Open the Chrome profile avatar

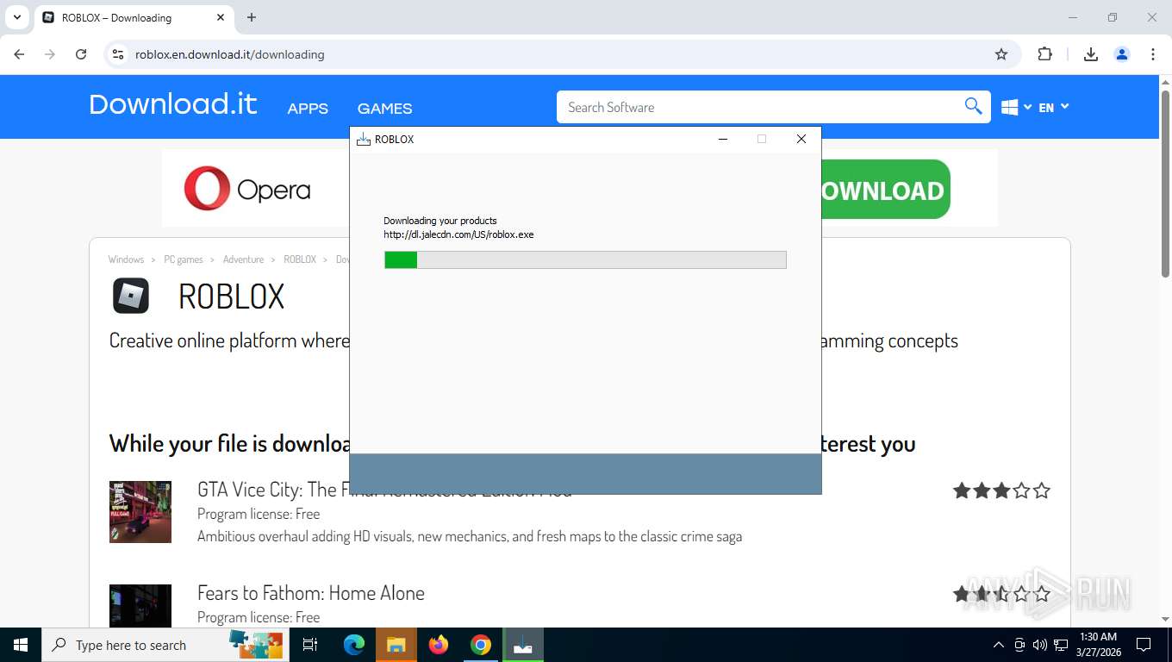click(1122, 54)
